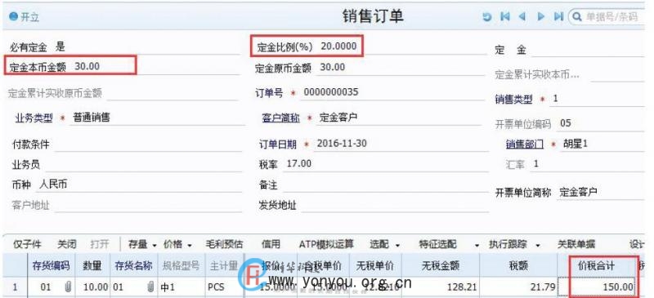Click the refresh icon in navigation bar
Screen dimensions: 654x298
pyautogui.click(x=486, y=17)
